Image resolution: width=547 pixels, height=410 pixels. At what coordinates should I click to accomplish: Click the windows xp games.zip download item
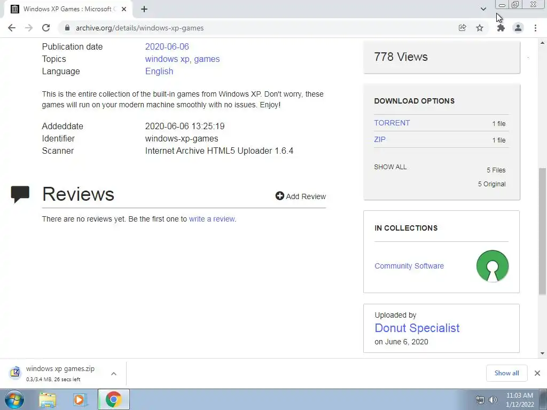[60, 373]
